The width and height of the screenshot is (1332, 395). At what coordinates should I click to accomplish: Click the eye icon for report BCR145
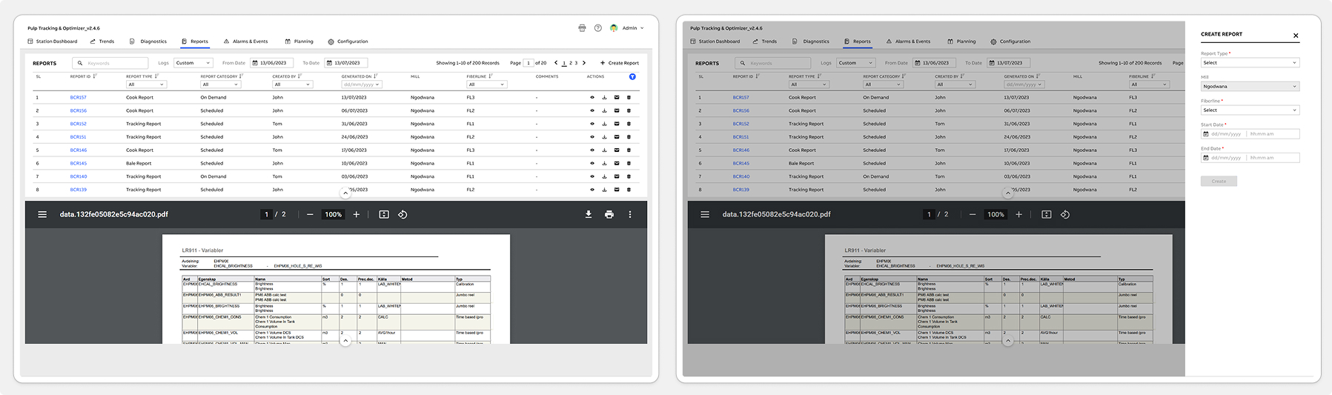pos(592,164)
